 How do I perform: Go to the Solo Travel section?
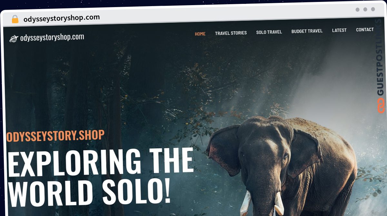pos(269,32)
